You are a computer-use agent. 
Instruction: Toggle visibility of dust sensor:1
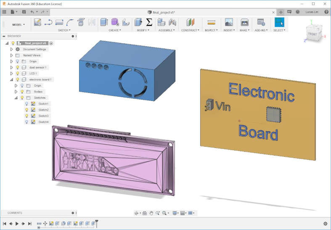pyautogui.click(x=18, y=67)
